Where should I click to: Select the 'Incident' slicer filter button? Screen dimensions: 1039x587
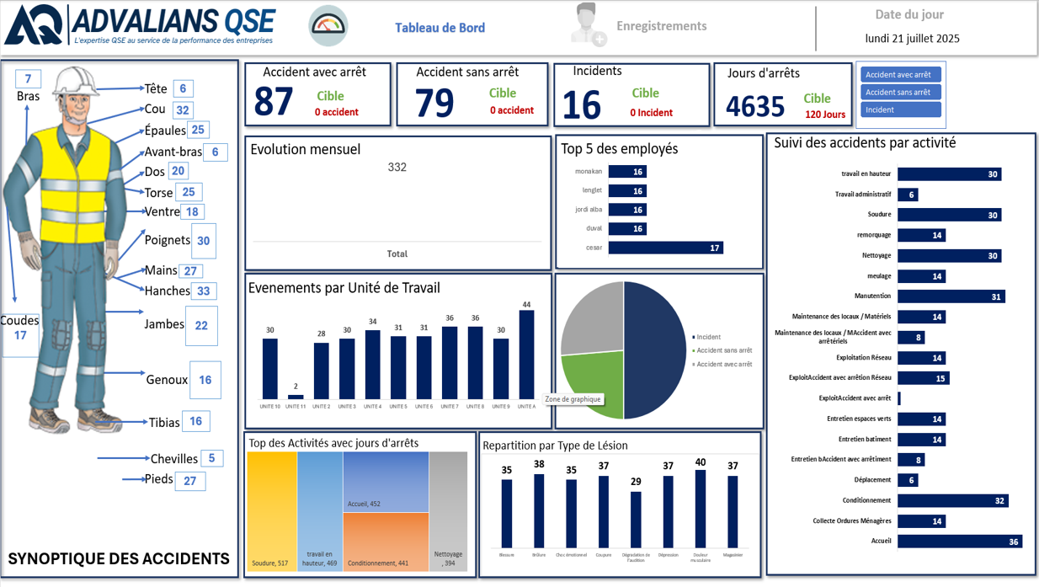900,110
